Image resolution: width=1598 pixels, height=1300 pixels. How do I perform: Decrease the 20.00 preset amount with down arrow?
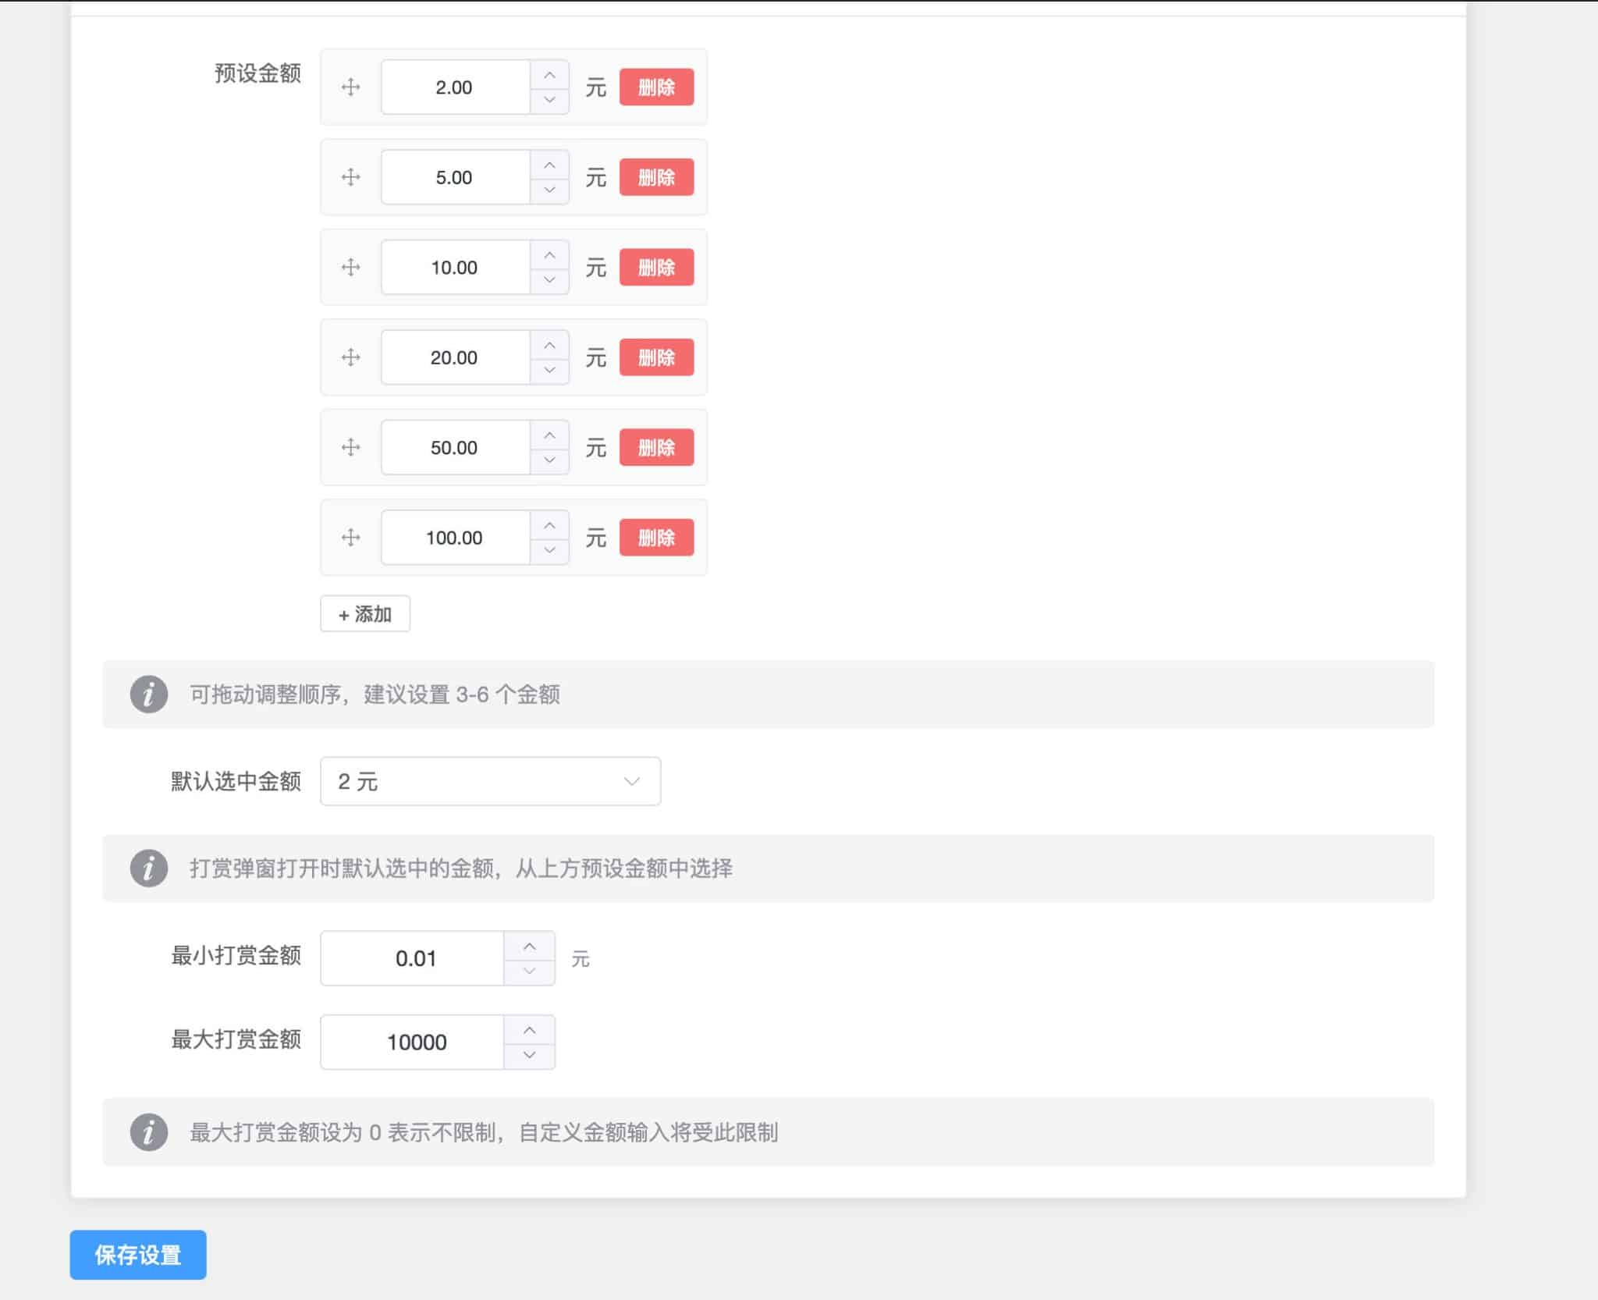pos(549,370)
